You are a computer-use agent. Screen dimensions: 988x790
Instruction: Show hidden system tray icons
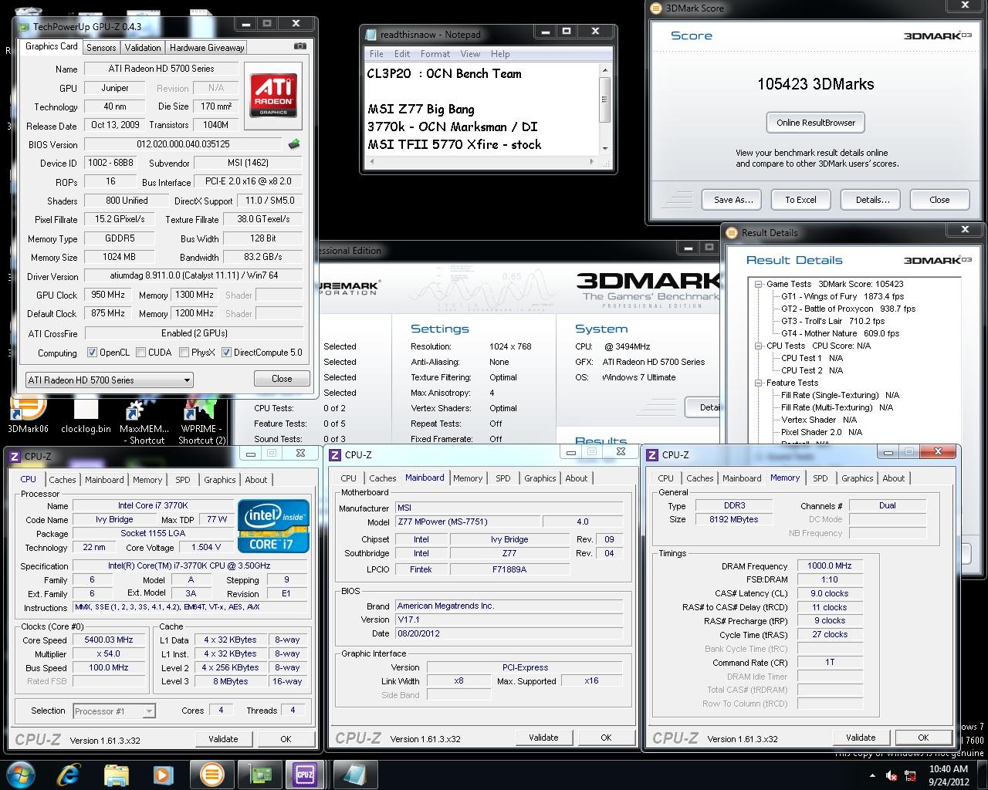[x=873, y=775]
